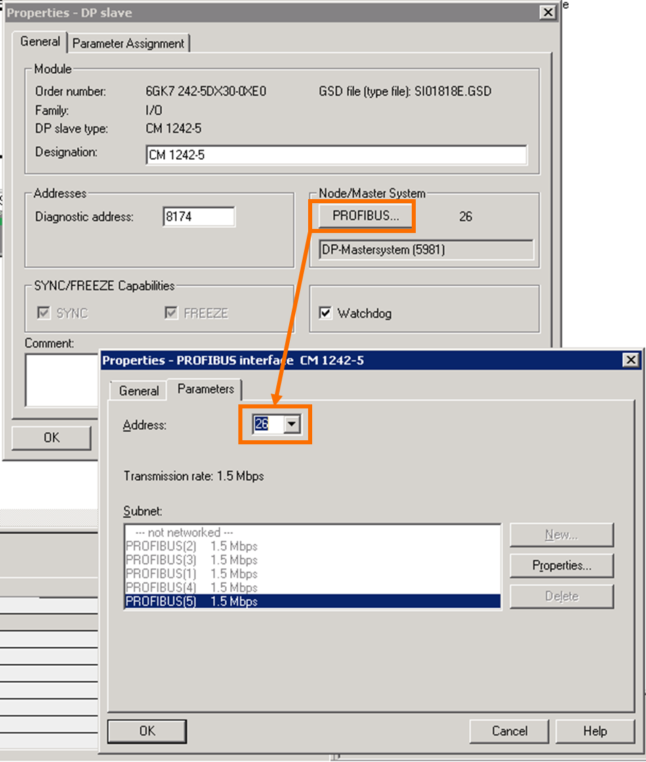Viewport: 646px width, 762px height.
Task: Click the Delete subnet button
Action: tap(561, 596)
